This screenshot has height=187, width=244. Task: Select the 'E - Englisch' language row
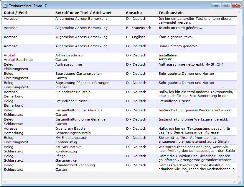click(136, 37)
